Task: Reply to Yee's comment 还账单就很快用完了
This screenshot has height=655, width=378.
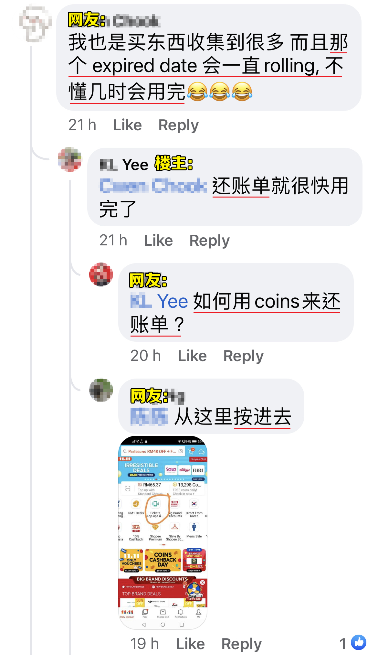Action: [209, 241]
